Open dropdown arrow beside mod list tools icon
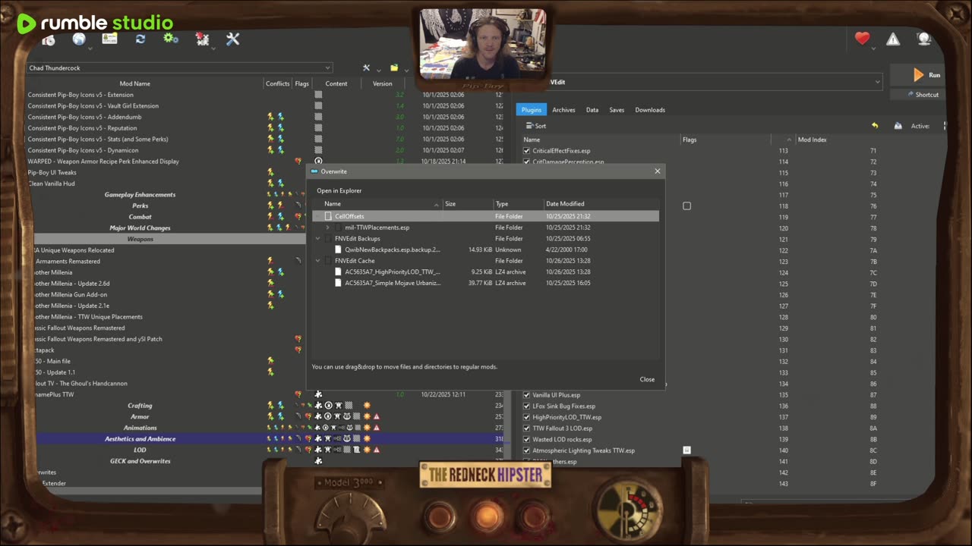Viewport: 972px width, 546px height. click(x=377, y=71)
